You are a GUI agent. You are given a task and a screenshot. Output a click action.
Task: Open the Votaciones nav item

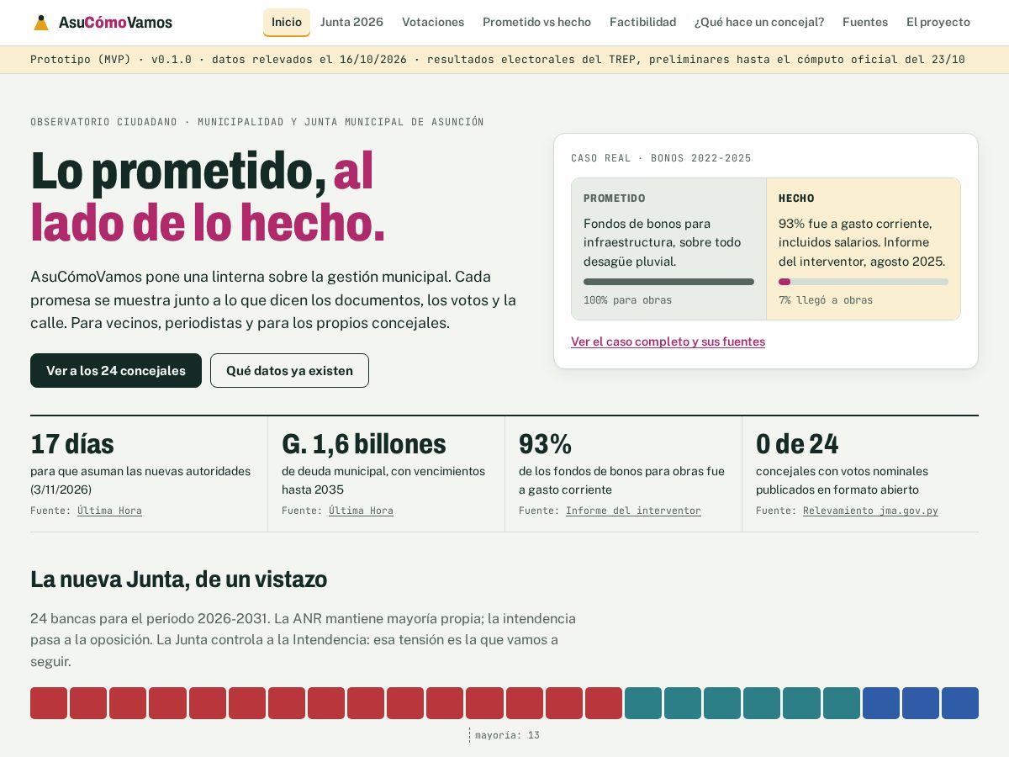click(x=433, y=22)
